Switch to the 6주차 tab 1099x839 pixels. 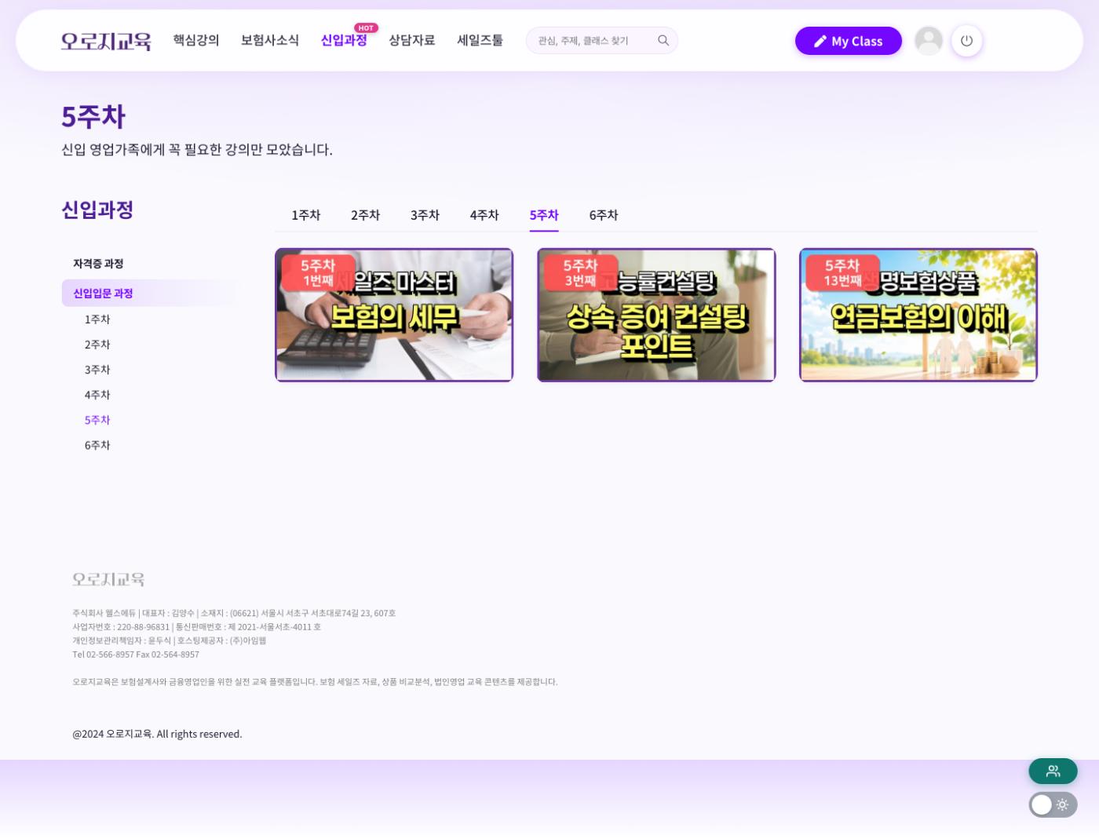pos(604,215)
